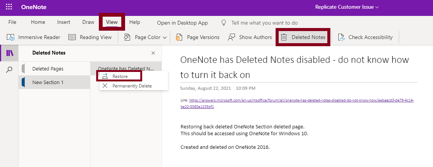Click the Restore arrow icon
Viewport: 433px width, 167px height.
[105, 76]
